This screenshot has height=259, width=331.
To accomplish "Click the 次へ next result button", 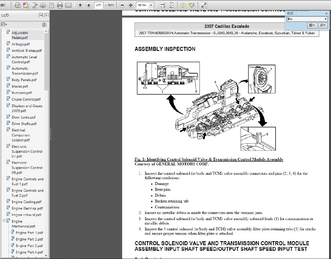I will pos(323,25).
